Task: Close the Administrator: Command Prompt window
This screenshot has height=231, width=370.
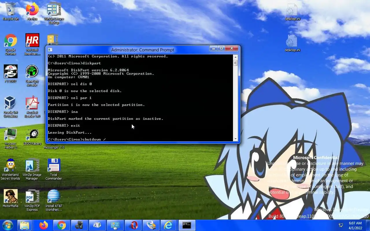Action: click(232, 49)
